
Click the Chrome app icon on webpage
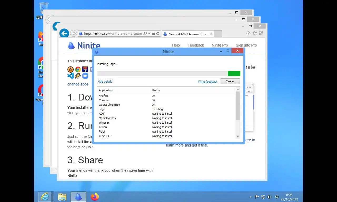coord(78,69)
